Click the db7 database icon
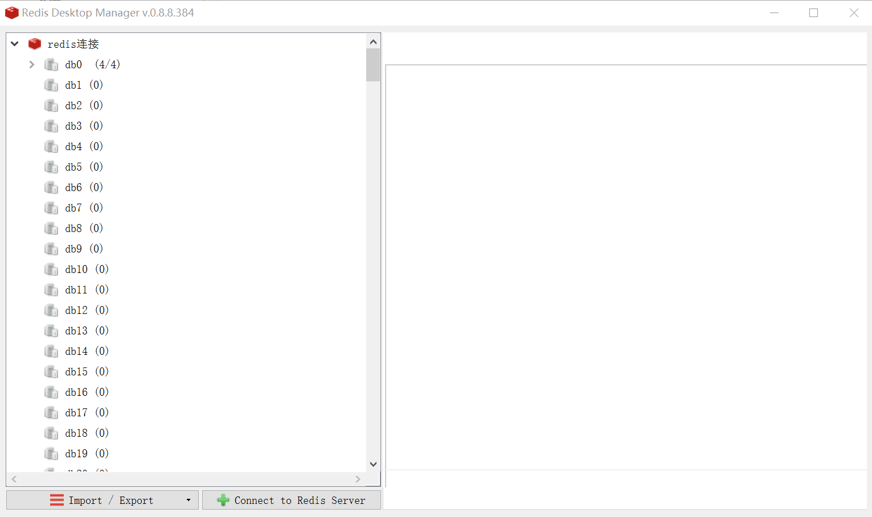This screenshot has width=872, height=517. 51,208
